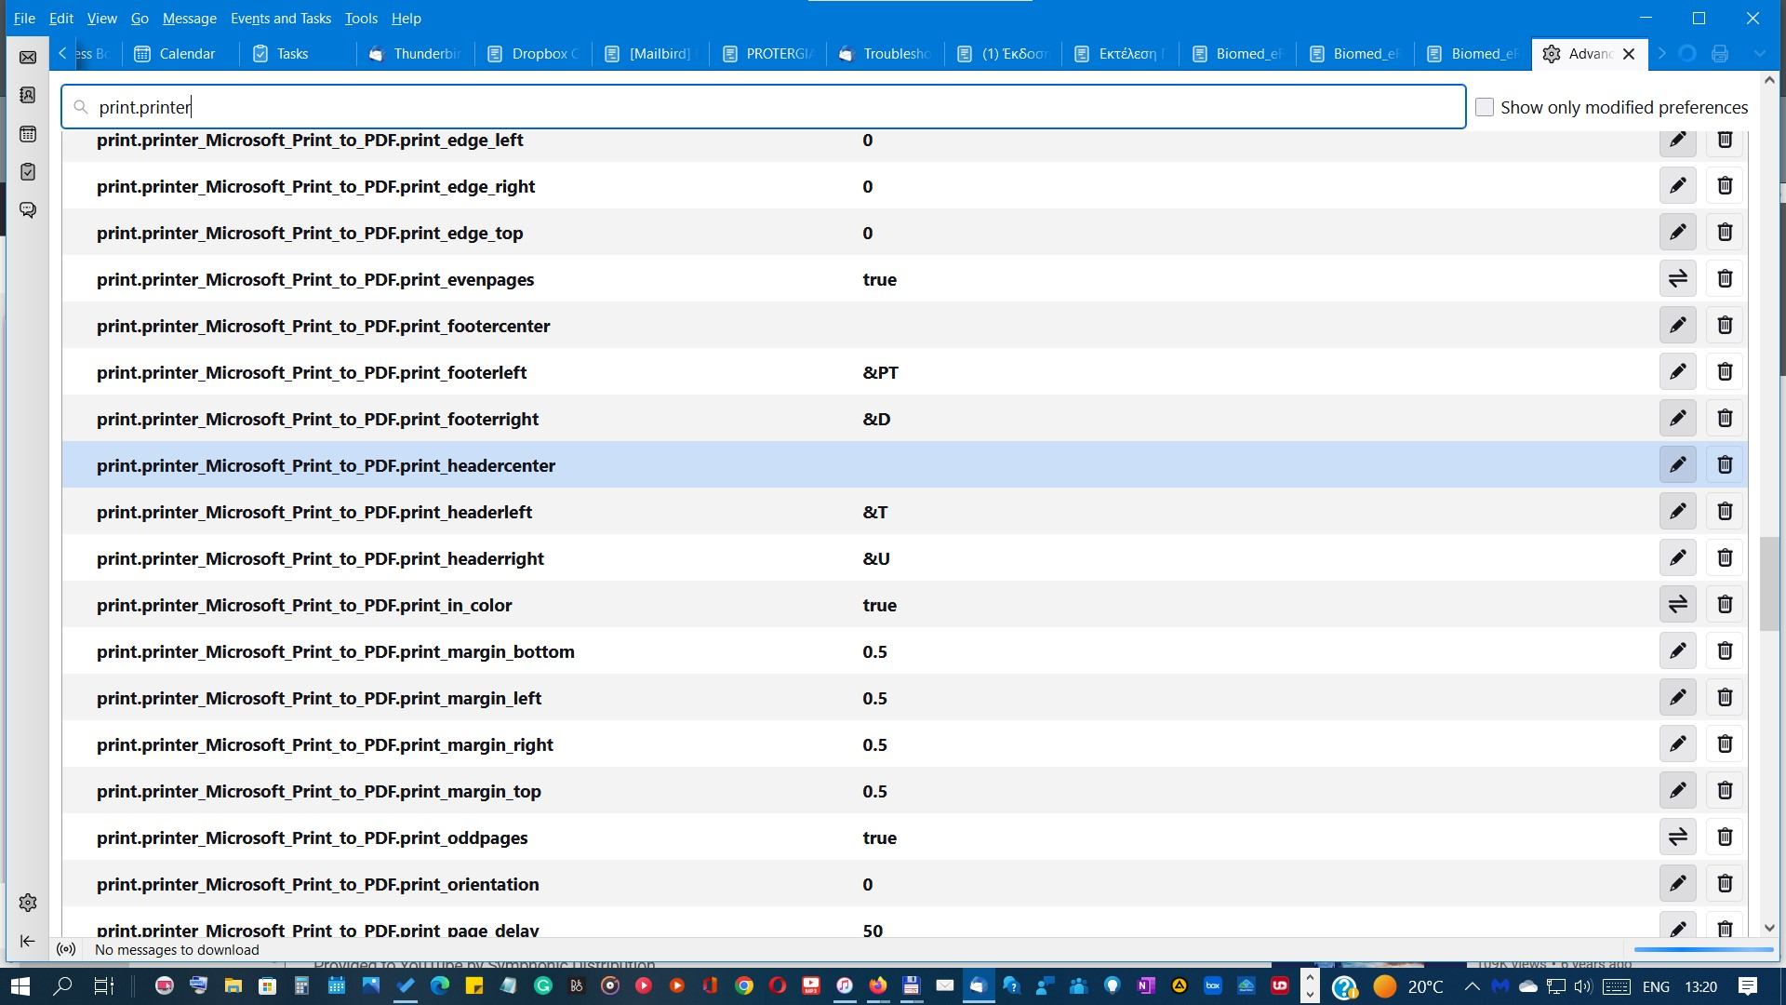
Task: Edit the print_footerleft preference with pencil
Action: pos(1677,372)
